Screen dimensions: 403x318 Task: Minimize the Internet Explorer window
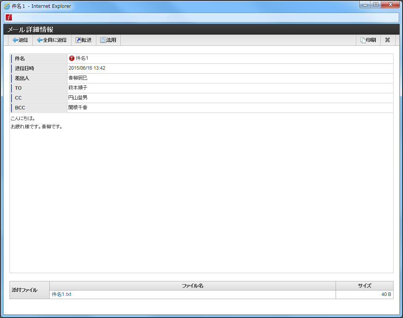(x=365, y=5)
